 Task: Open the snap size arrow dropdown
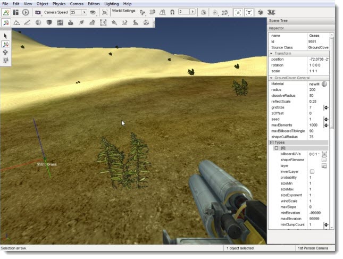[193, 12]
